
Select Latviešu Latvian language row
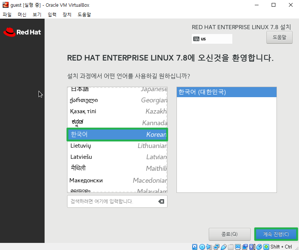(x=117, y=157)
